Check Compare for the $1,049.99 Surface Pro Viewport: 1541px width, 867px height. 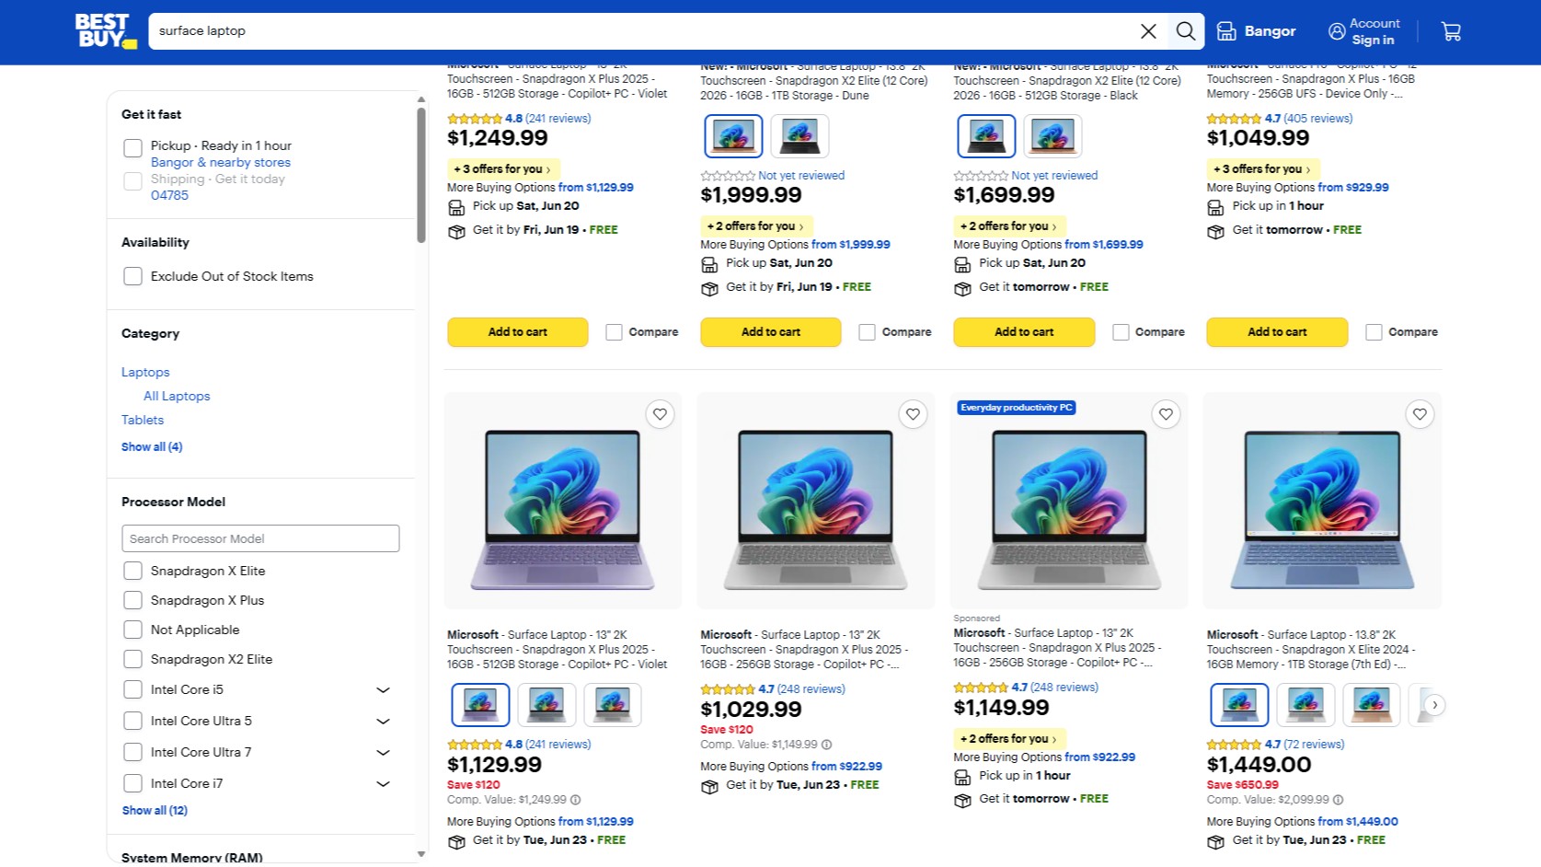pos(1374,332)
